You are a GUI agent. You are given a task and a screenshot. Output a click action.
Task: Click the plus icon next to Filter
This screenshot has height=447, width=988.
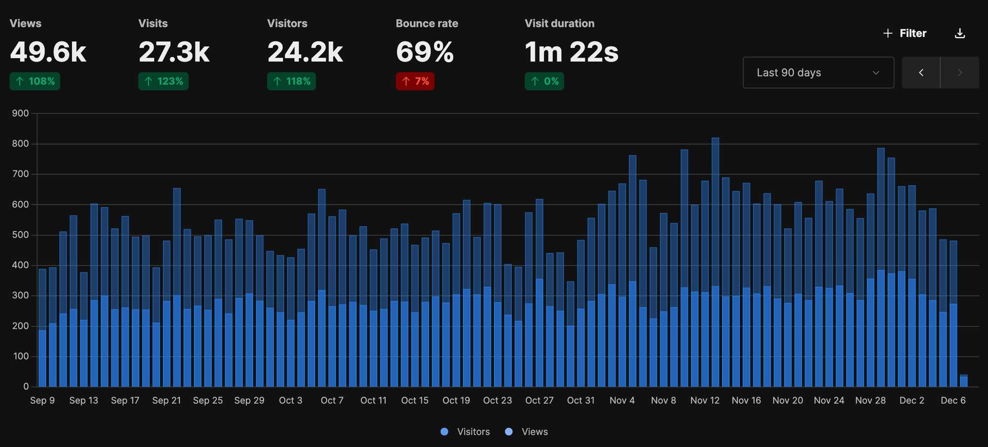tap(888, 33)
